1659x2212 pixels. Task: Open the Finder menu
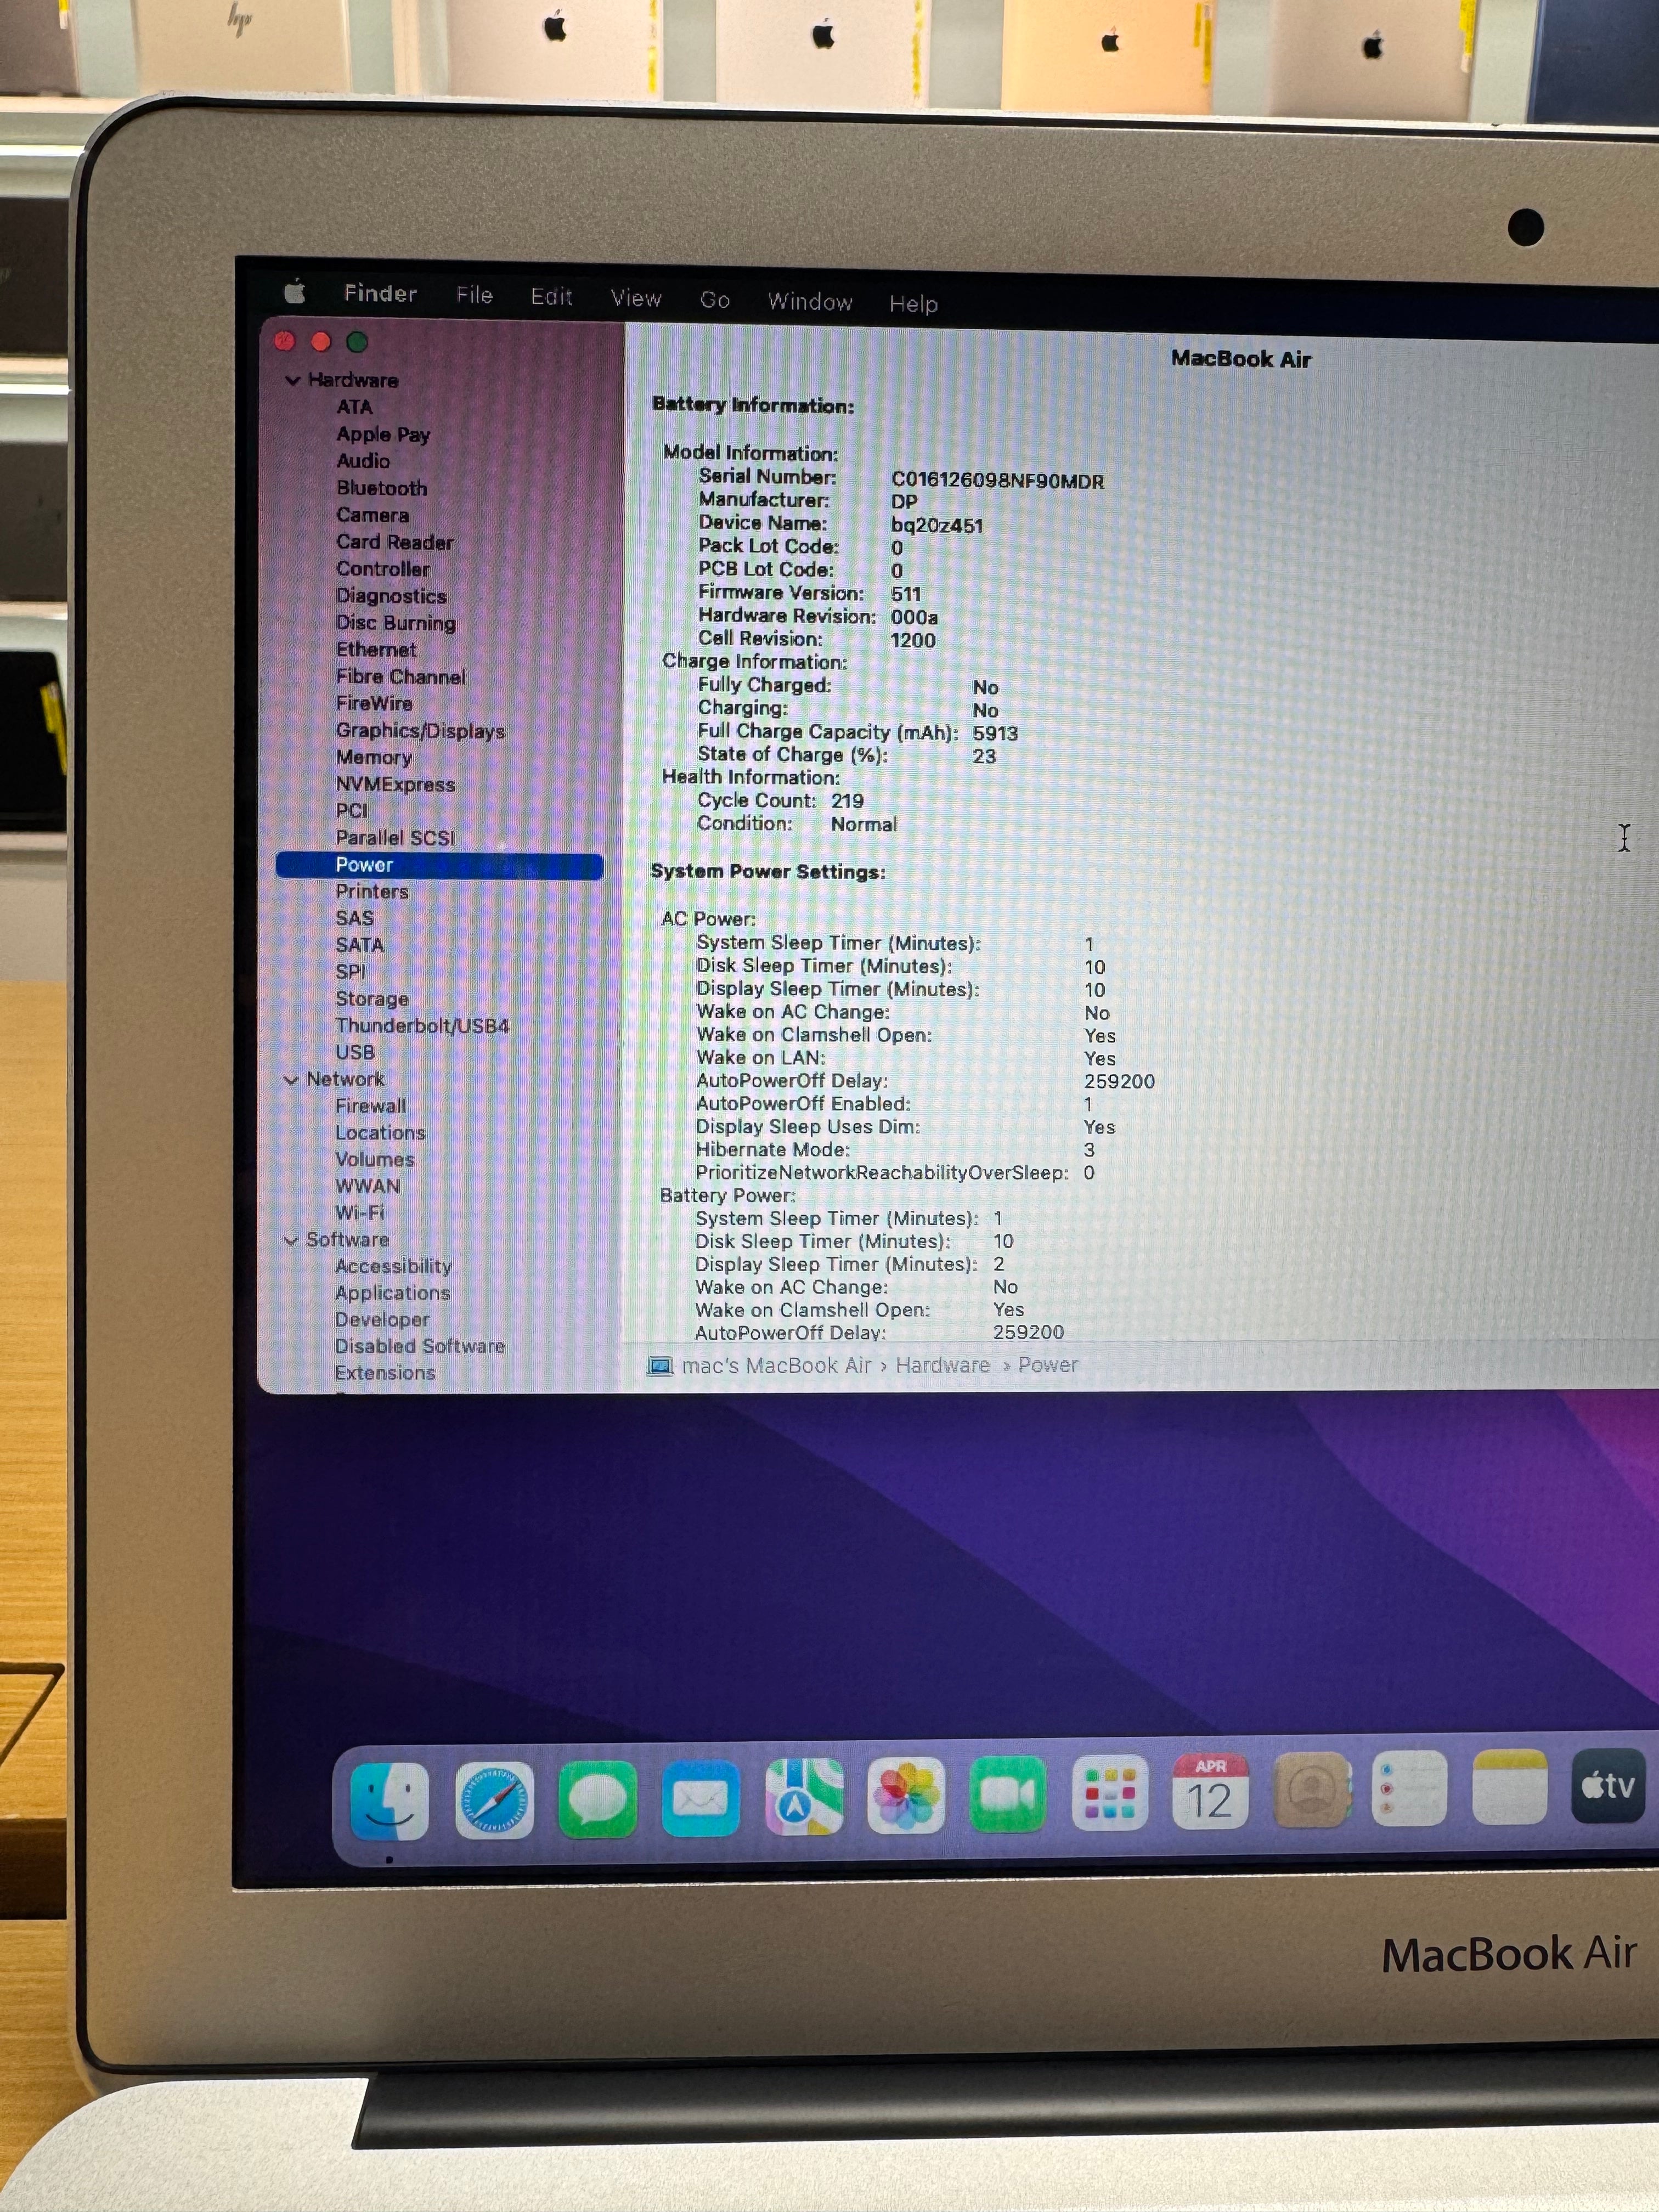tap(380, 293)
